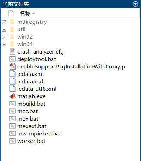The height and width of the screenshot is (161, 141).
Task: Click the lcdata_utf8.xml file icon
Action: tap(12, 89)
